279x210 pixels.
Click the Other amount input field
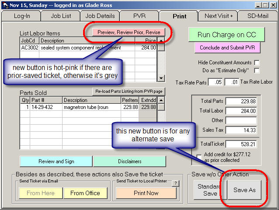point(241,120)
